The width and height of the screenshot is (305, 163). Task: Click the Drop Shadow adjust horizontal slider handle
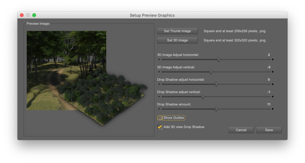(216, 84)
